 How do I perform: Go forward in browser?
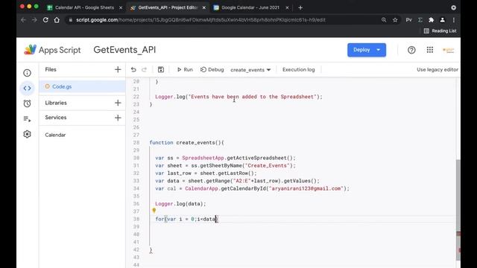[34, 20]
